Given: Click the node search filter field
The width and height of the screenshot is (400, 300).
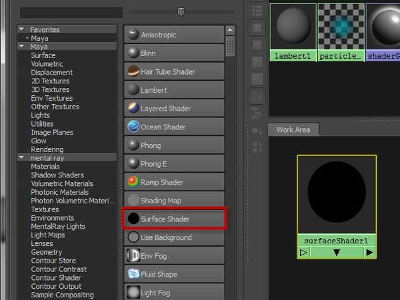Looking at the screenshot, I should [x=71, y=12].
